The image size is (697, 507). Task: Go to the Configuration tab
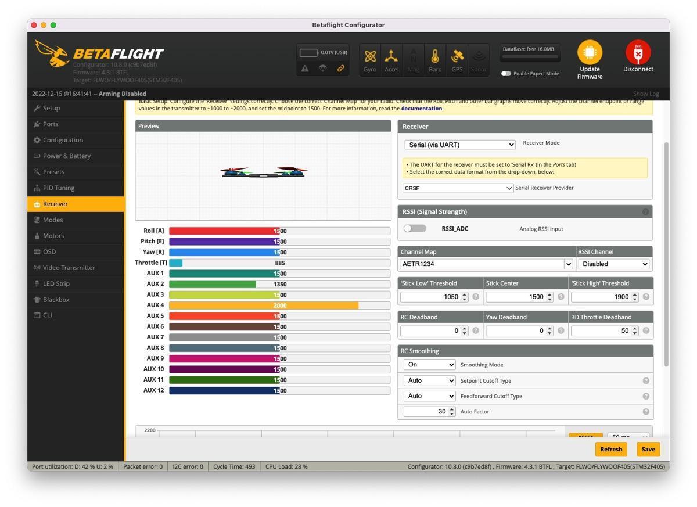click(x=76, y=140)
